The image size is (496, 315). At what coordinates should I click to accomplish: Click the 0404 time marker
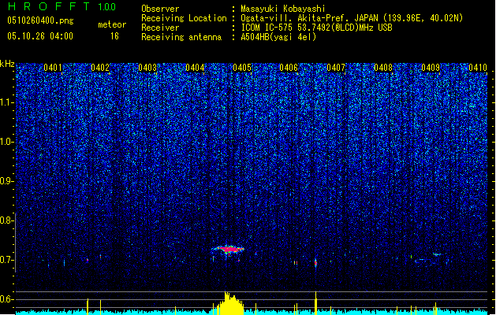click(195, 68)
